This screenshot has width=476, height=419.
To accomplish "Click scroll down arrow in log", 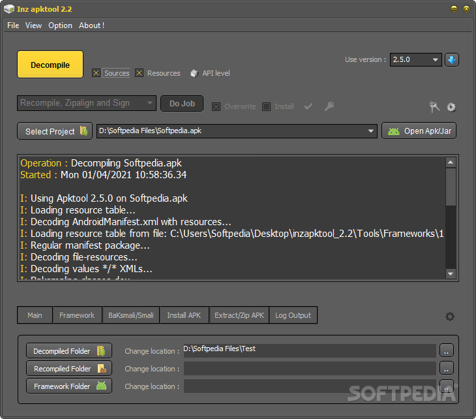I will pyautogui.click(x=451, y=273).
